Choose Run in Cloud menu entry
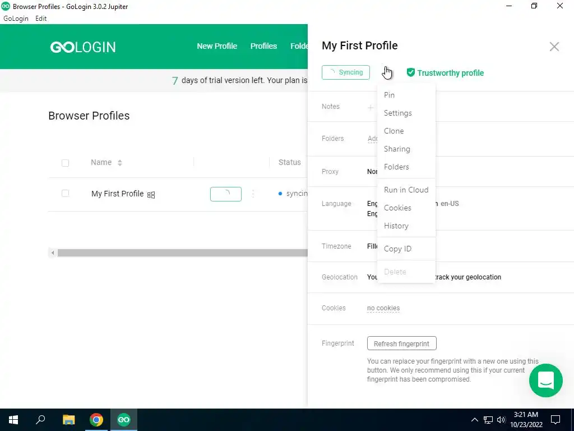This screenshot has width=574, height=431. pos(406,190)
